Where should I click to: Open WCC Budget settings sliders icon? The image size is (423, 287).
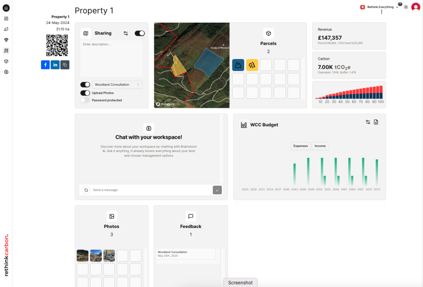click(368, 122)
